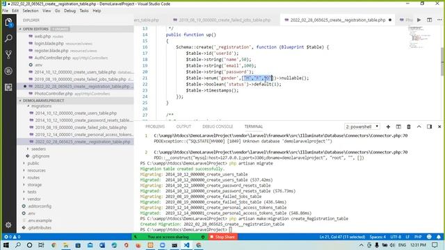Click the feedback smiley in status bar
This screenshot has height=250, width=445.
click(429, 237)
